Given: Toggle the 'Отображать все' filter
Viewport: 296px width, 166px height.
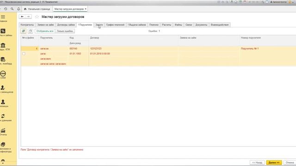Looking at the screenshot, I should click(x=45, y=31).
